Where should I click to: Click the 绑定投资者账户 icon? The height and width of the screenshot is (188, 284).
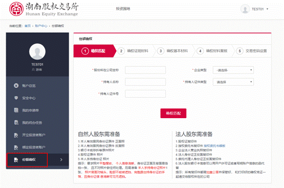click(16, 147)
